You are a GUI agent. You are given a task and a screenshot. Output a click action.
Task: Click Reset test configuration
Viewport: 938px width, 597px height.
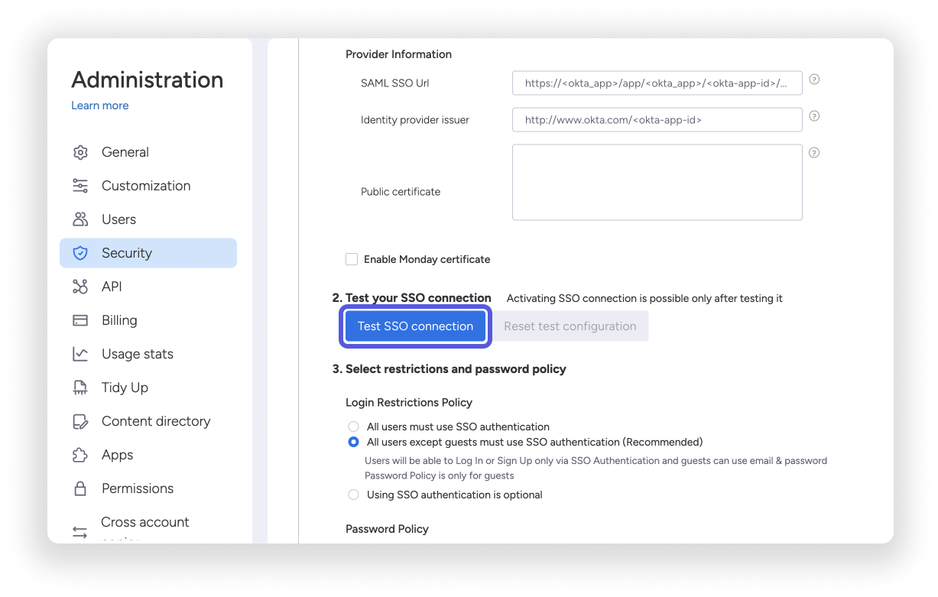[x=570, y=326]
